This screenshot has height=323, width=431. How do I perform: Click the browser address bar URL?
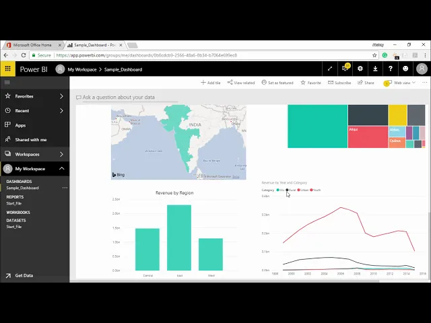point(147,55)
